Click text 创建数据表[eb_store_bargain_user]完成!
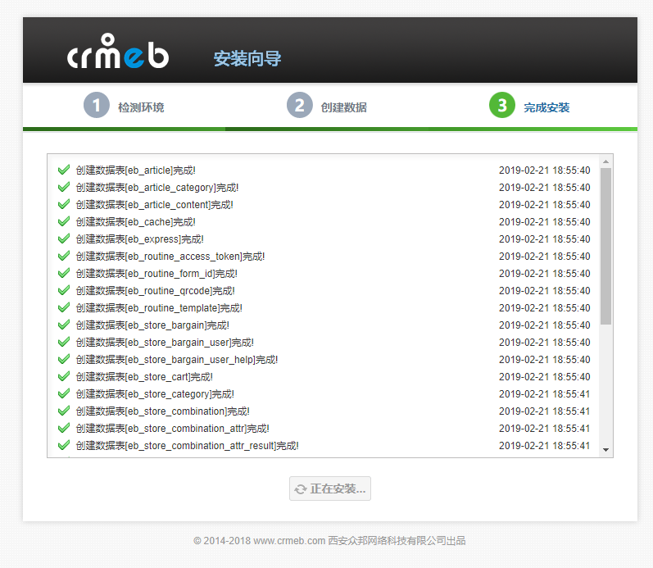The height and width of the screenshot is (568, 653). (x=165, y=343)
